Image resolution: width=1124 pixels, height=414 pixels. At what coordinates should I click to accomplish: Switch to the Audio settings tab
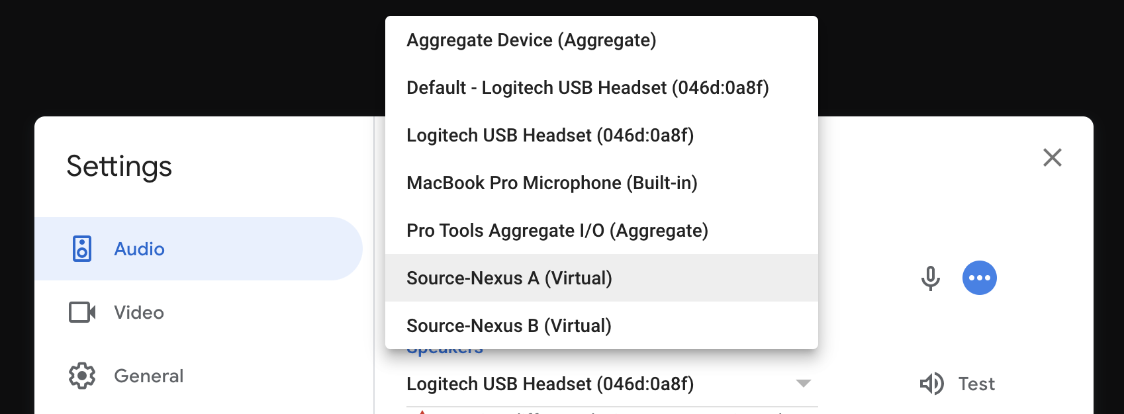point(139,249)
